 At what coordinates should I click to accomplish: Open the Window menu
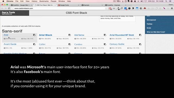point(61,1)
